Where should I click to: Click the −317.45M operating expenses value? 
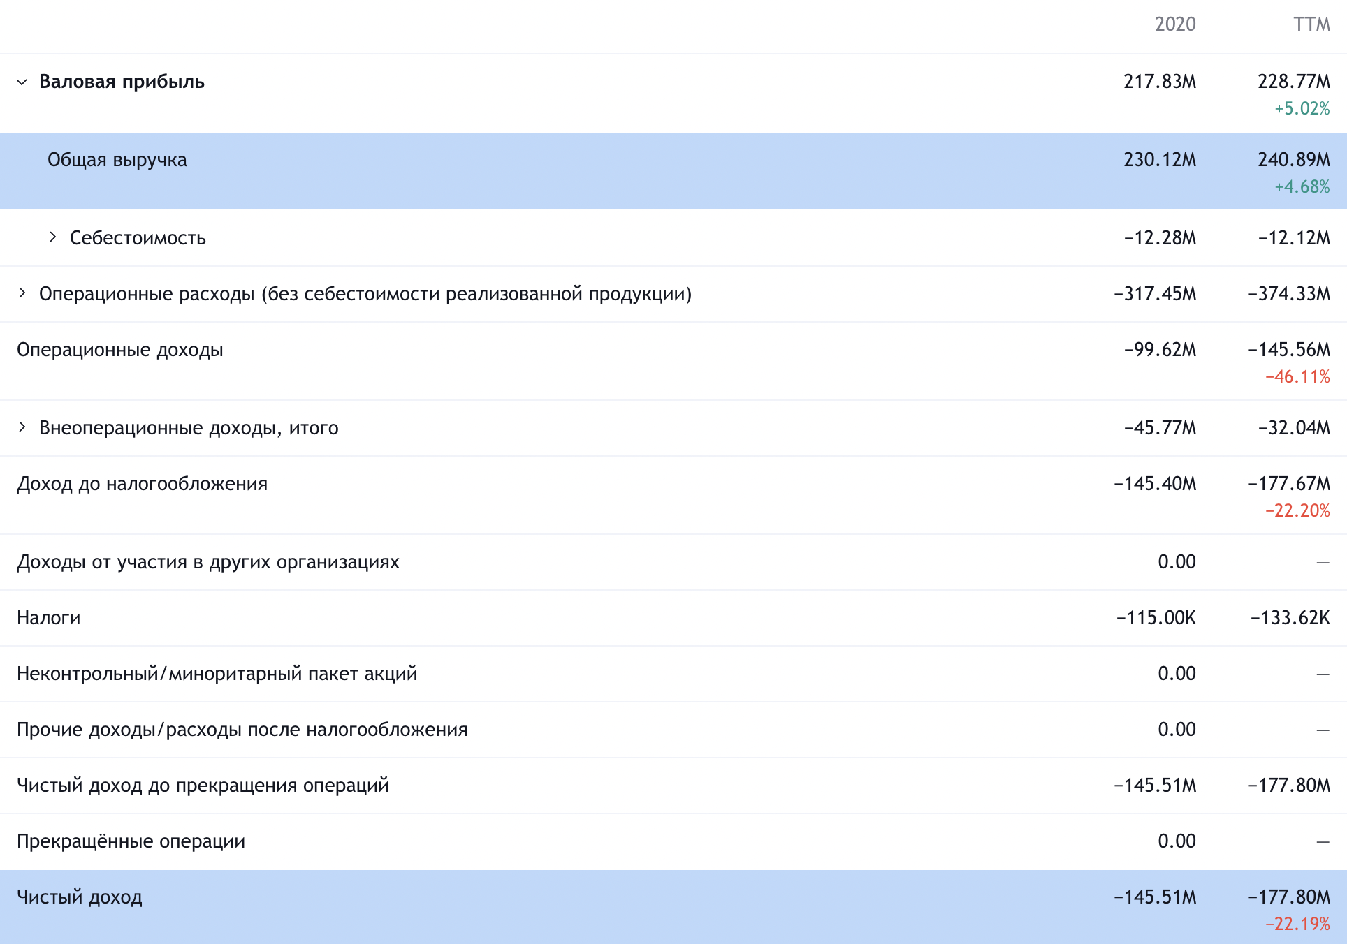[x=1155, y=294]
